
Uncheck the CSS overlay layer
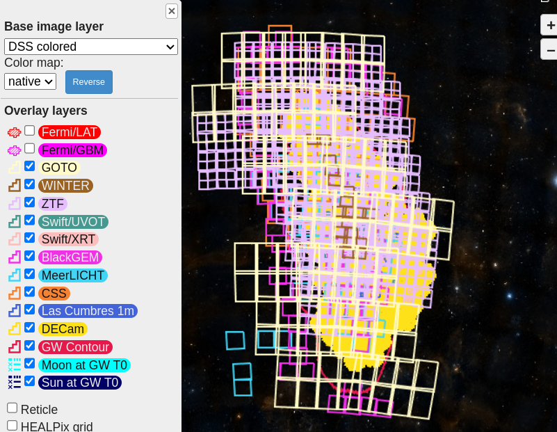29,291
